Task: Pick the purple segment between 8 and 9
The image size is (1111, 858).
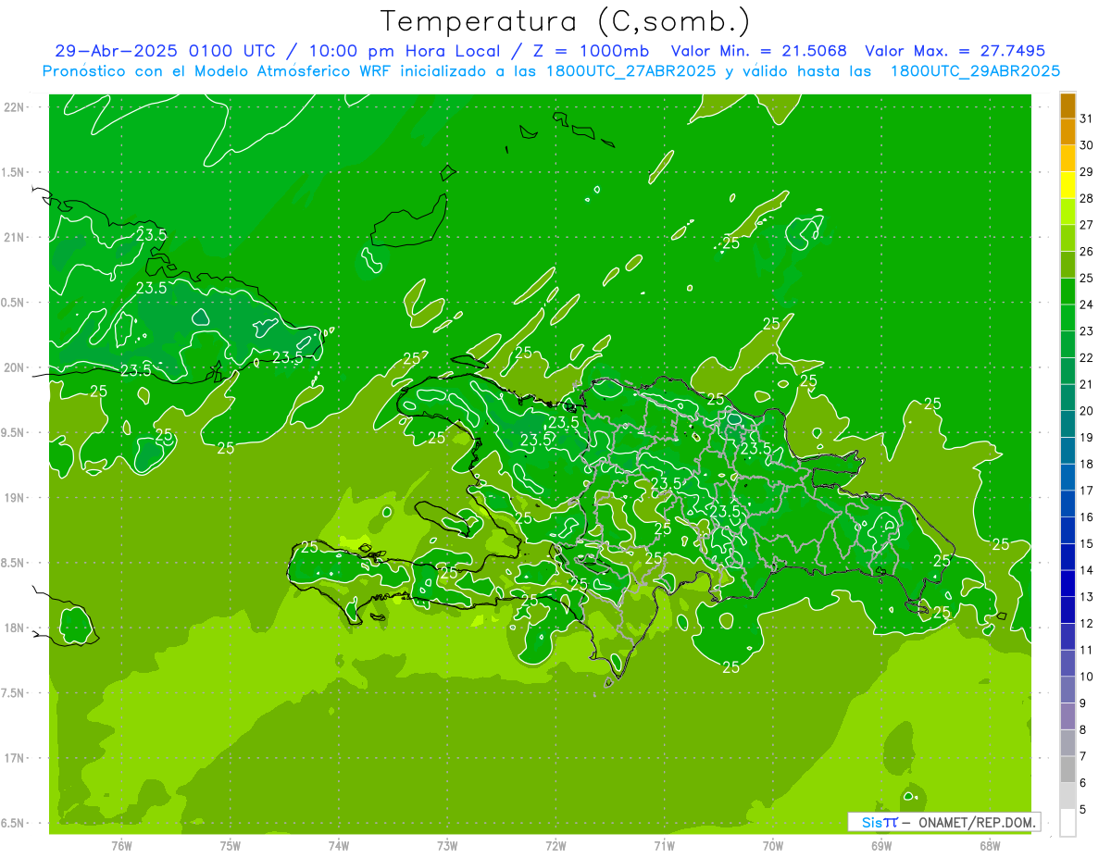Action: pyautogui.click(x=1067, y=717)
